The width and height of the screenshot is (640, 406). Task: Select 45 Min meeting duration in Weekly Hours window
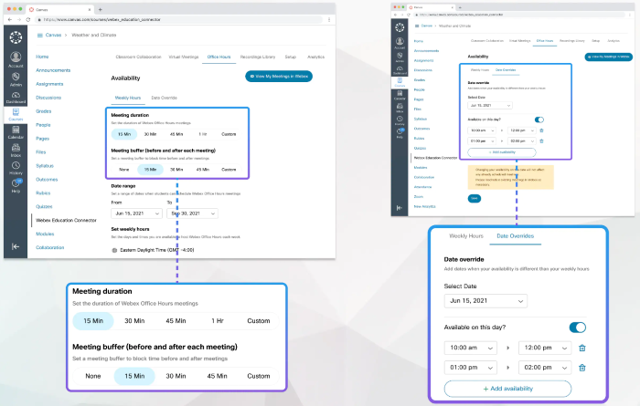pyautogui.click(x=176, y=134)
